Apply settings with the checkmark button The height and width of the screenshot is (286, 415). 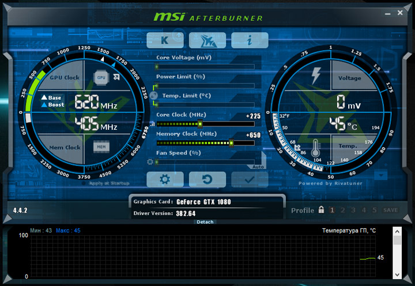(250, 179)
